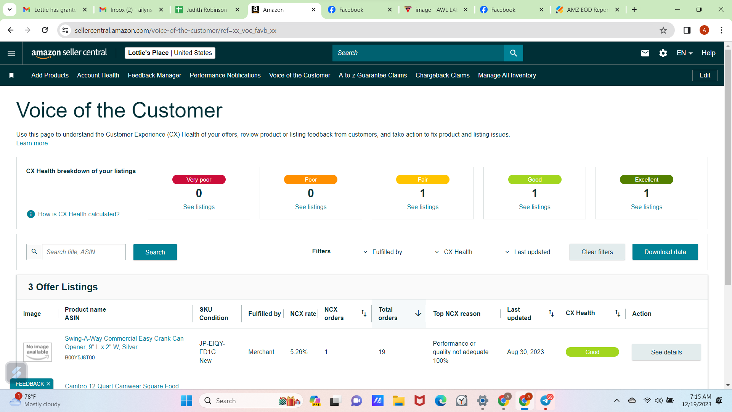Click the Download data button
Image resolution: width=732 pixels, height=412 pixels.
665,252
